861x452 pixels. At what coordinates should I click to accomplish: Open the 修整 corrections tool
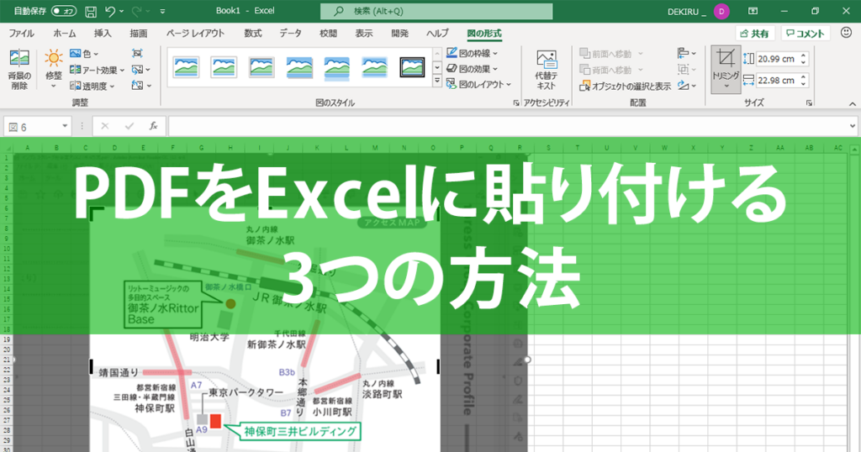click(53, 68)
